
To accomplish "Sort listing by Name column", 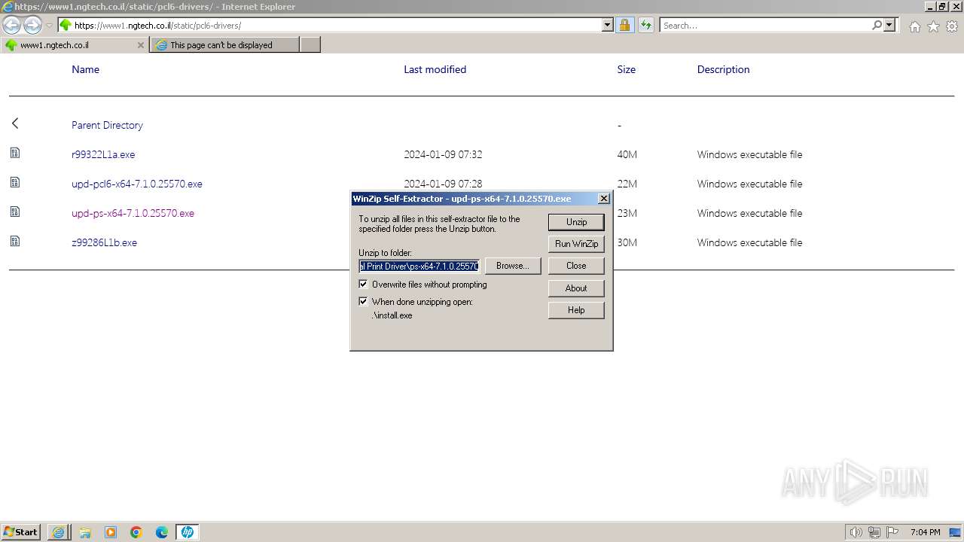I will [85, 69].
